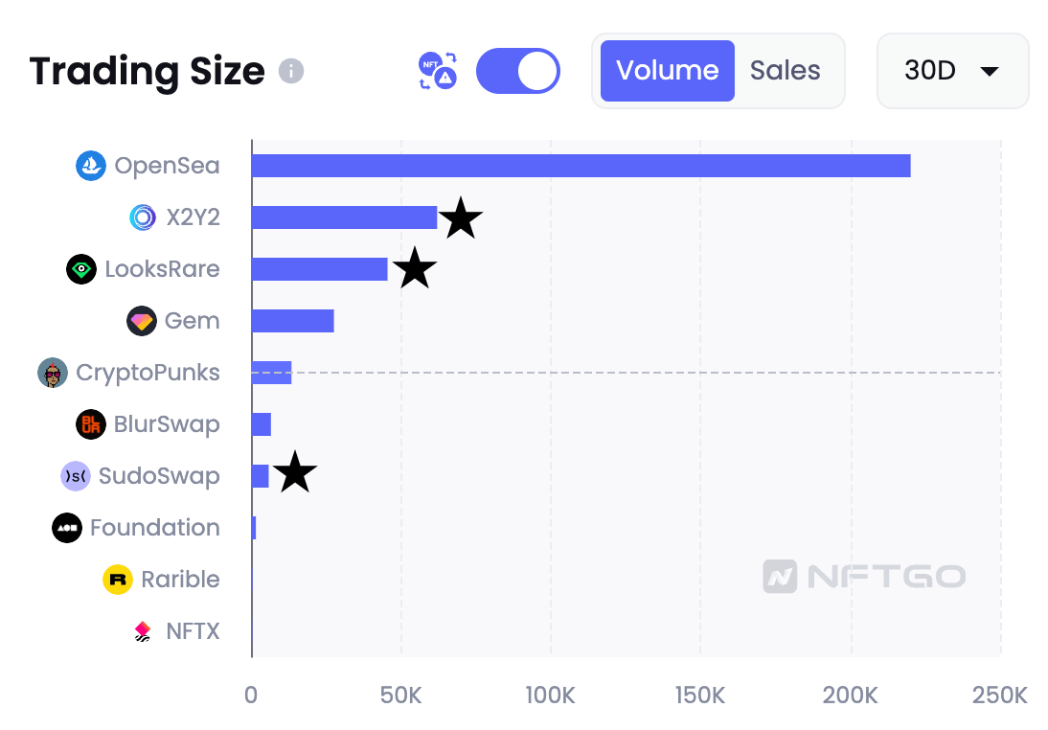Switch to the Sales tab
The width and height of the screenshot is (1048, 730).
[x=785, y=71]
